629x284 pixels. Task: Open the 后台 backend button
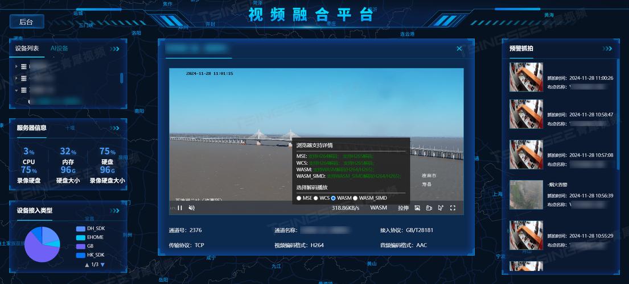pyautogui.click(x=27, y=22)
